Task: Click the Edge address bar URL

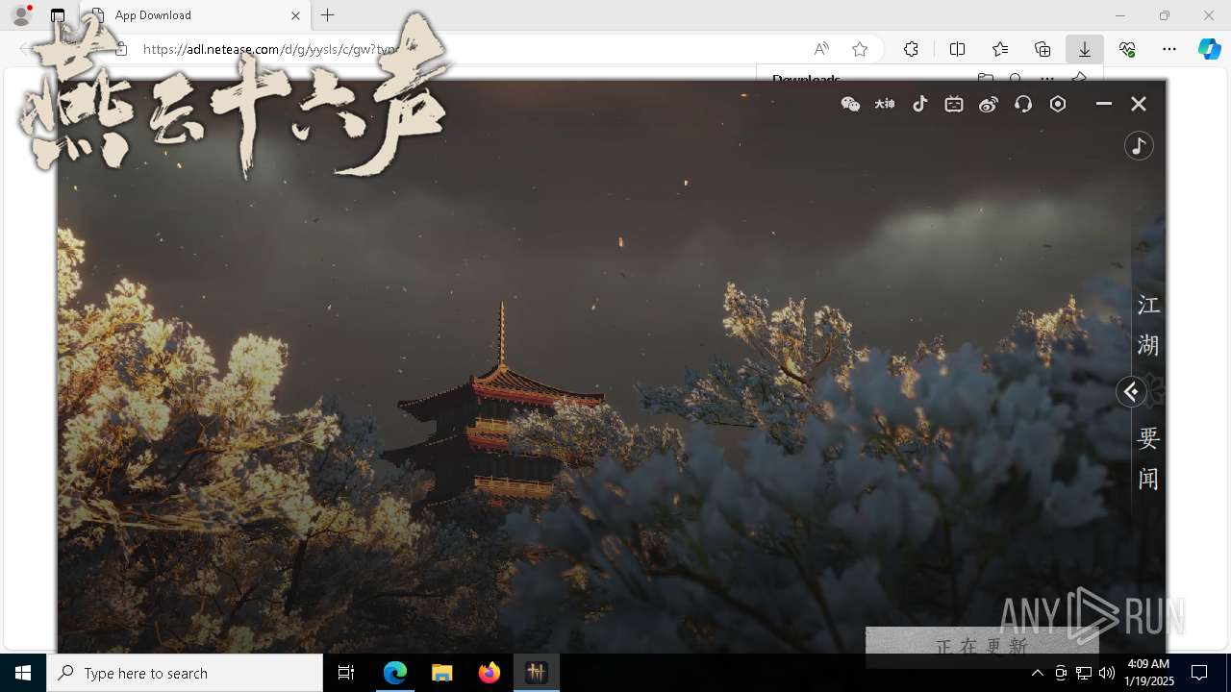Action: [x=270, y=49]
